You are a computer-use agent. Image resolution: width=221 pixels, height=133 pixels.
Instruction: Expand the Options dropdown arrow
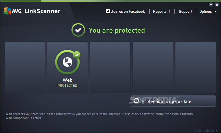(215, 11)
